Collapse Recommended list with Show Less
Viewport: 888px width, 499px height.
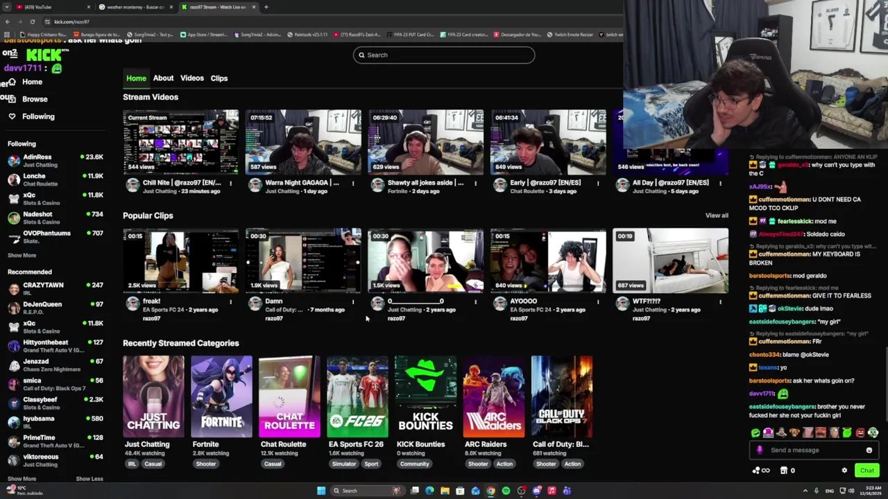point(89,478)
